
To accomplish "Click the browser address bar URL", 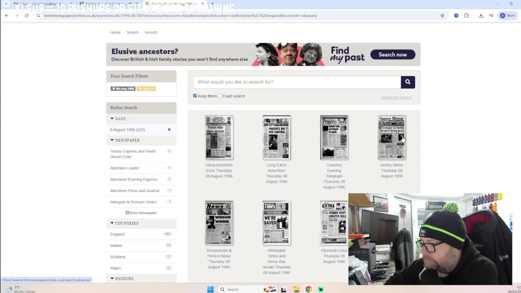I will (180, 15).
